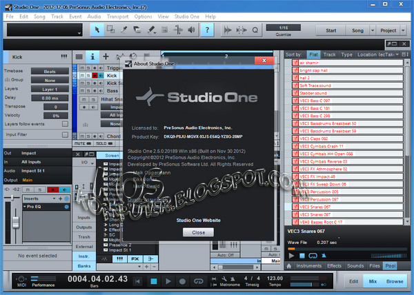Open the Browse view button
This screenshot has width=414, height=295.
395,281
